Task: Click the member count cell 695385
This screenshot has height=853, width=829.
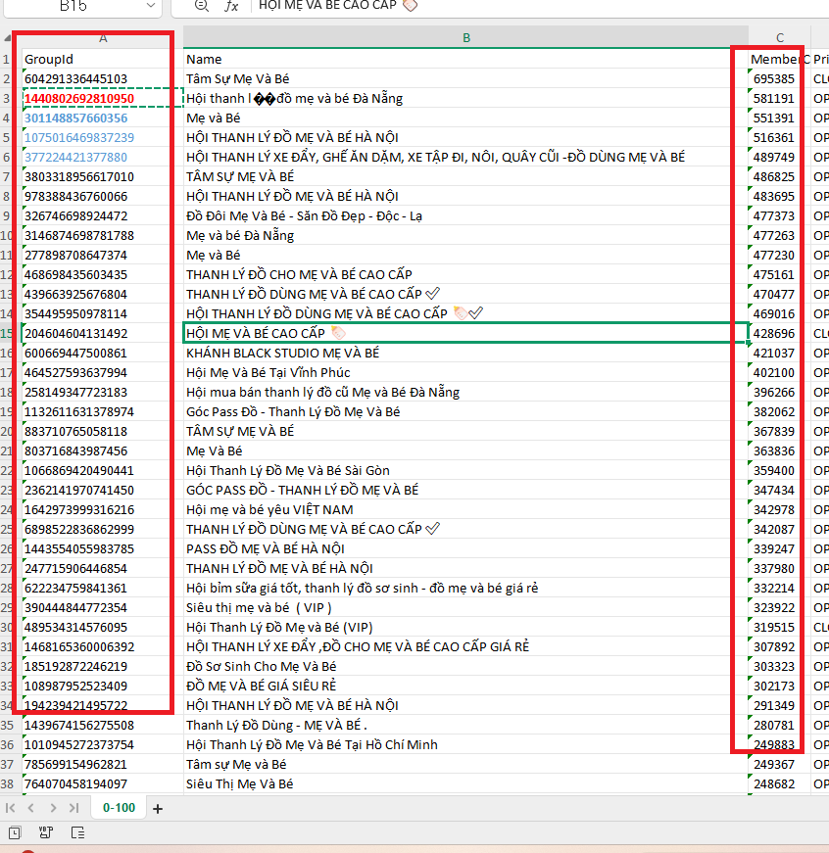Action: click(x=774, y=78)
